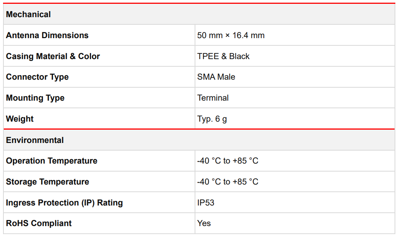Click the Typ. 6 g value
Viewport: 398px width, 236px height.
pos(212,119)
